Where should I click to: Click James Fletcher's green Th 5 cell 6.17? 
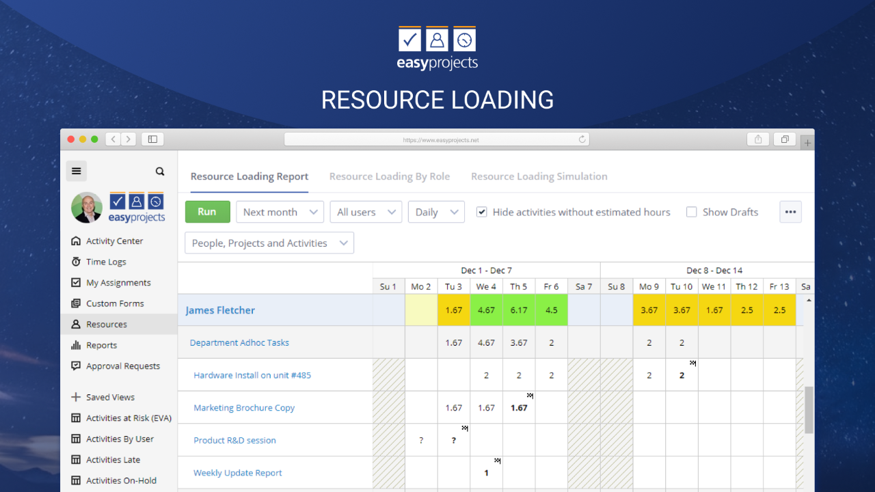519,310
